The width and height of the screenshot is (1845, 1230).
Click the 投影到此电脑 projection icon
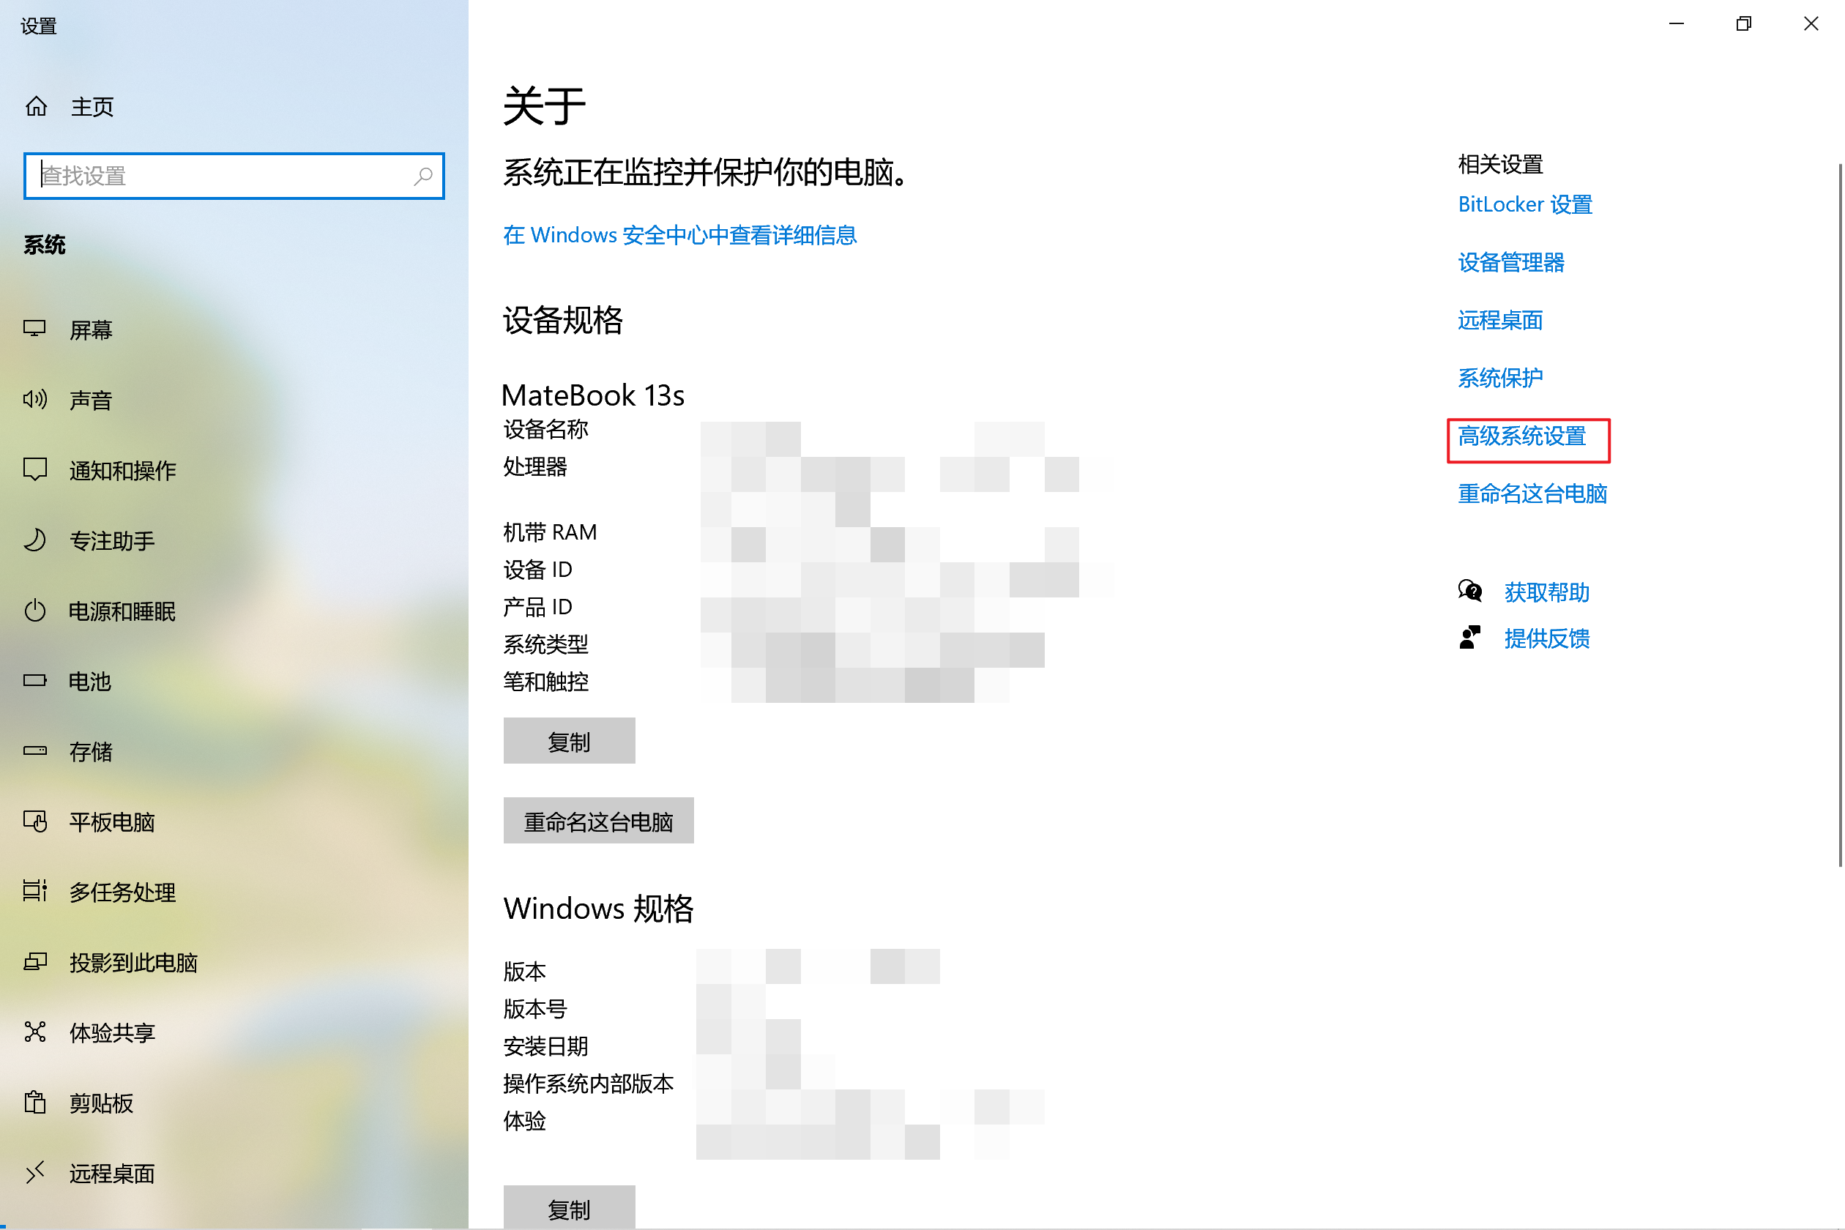coord(34,962)
